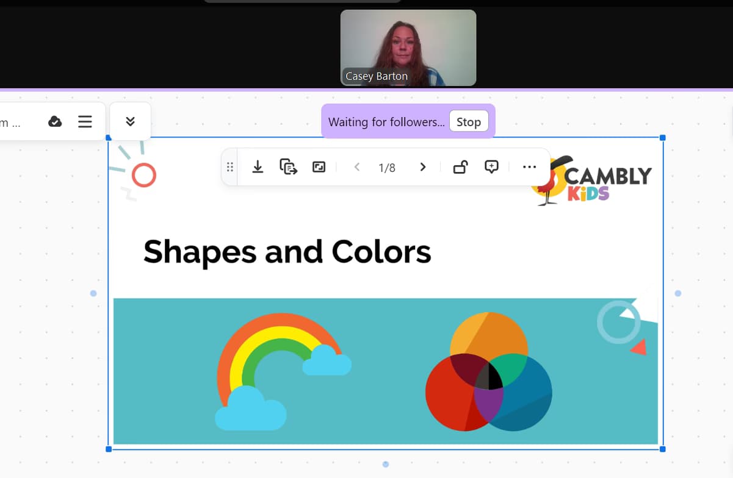Go to the previous slide page

coord(358,167)
